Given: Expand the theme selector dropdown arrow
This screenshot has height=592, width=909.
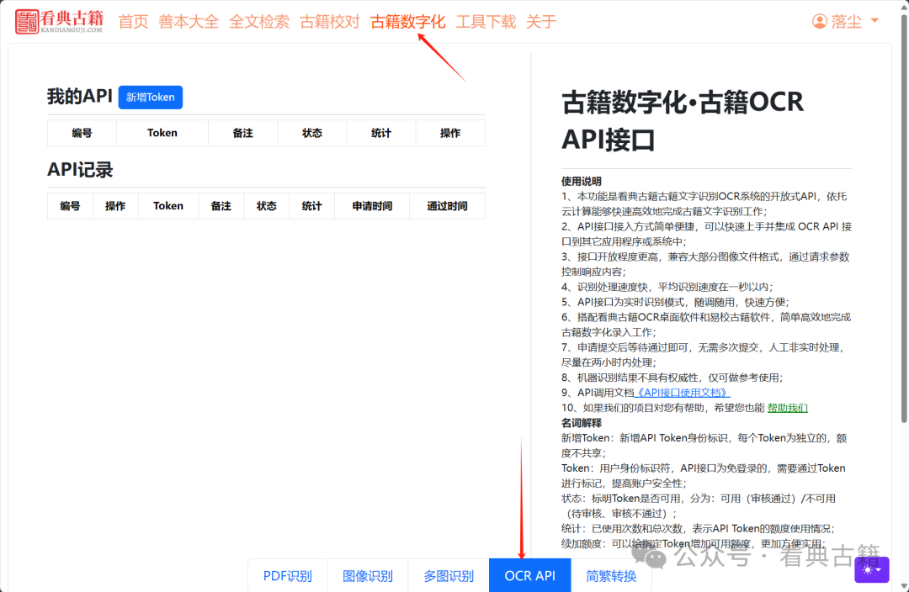Looking at the screenshot, I should click(x=879, y=570).
